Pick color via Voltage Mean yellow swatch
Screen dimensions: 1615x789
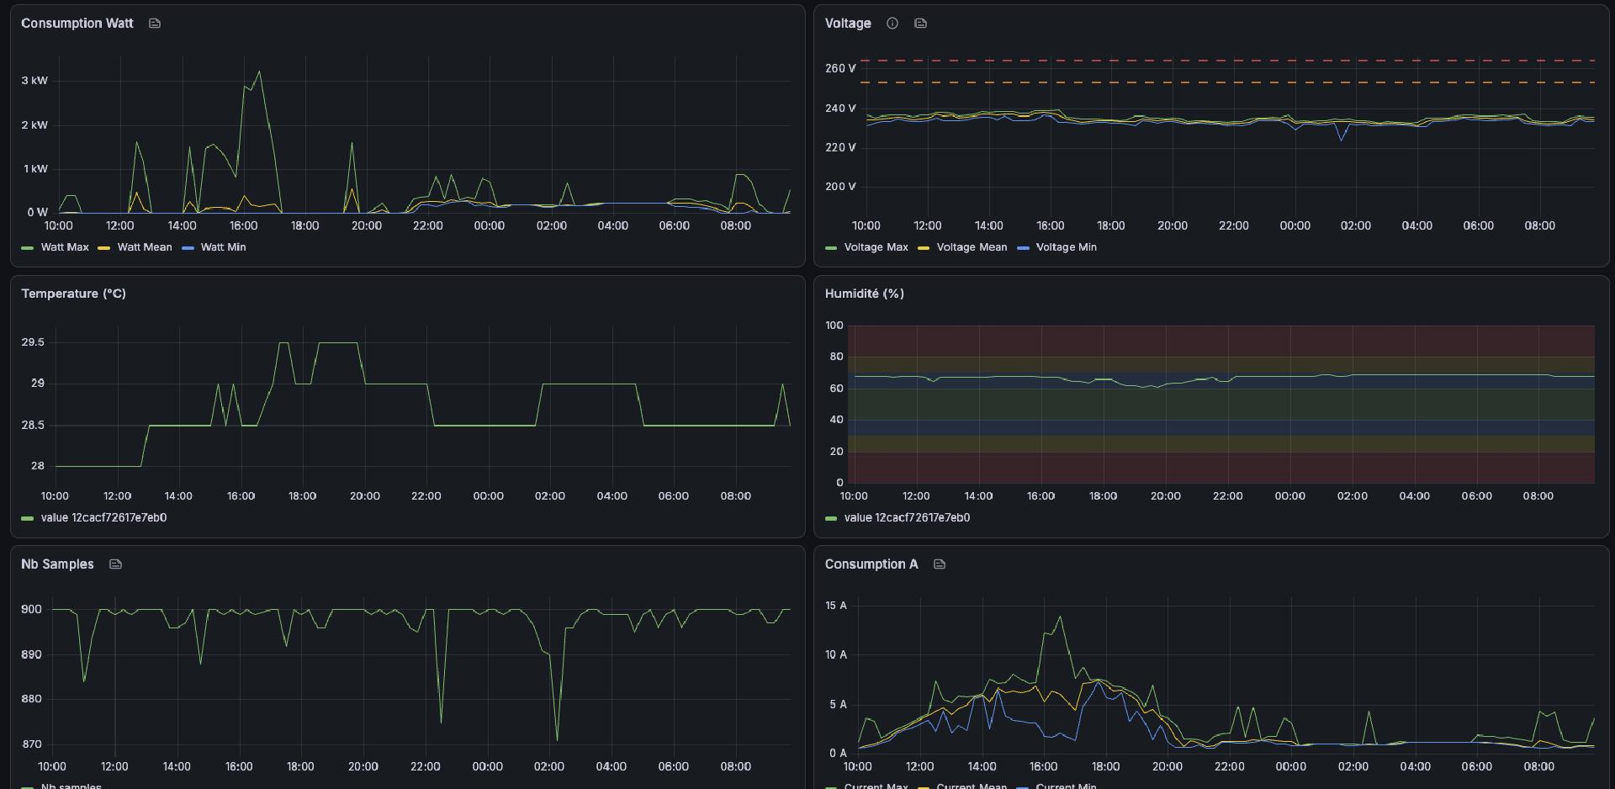[x=924, y=248]
